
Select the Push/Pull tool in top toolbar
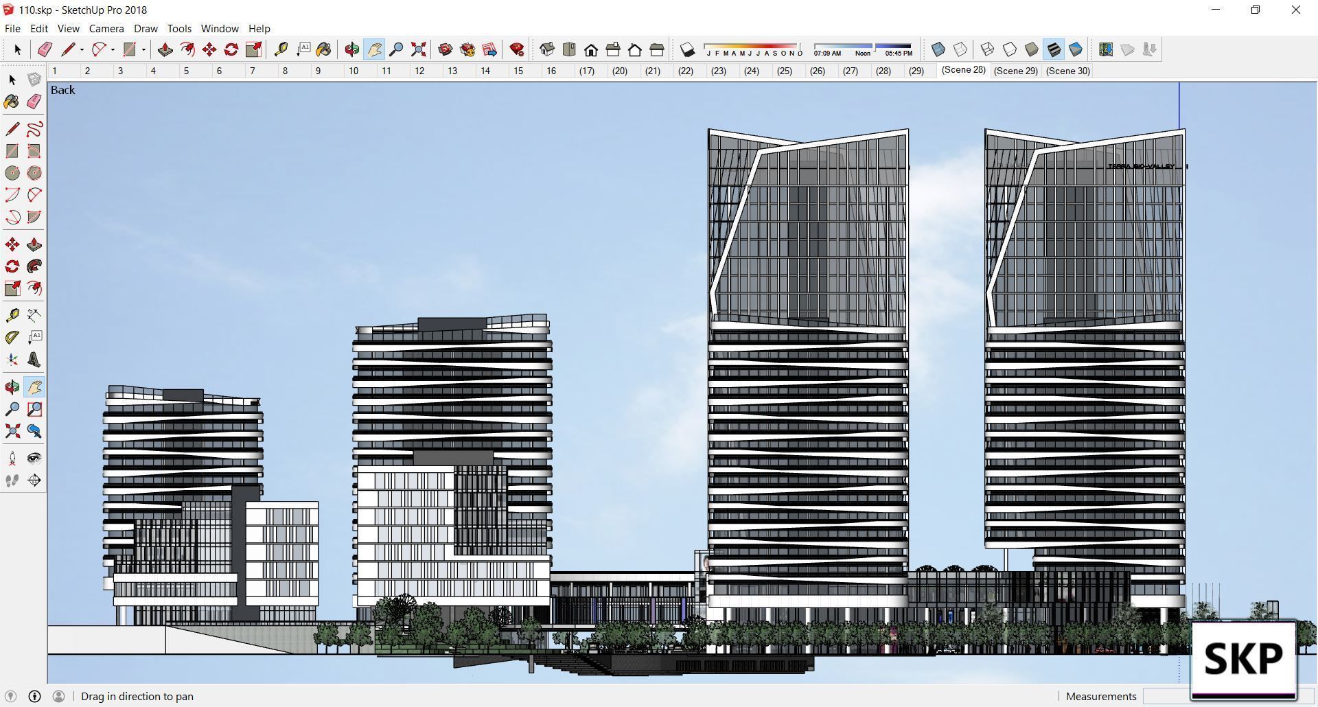[x=165, y=49]
